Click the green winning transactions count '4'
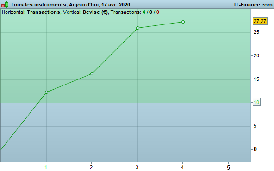274x171 pixels. pyautogui.click(x=144, y=12)
